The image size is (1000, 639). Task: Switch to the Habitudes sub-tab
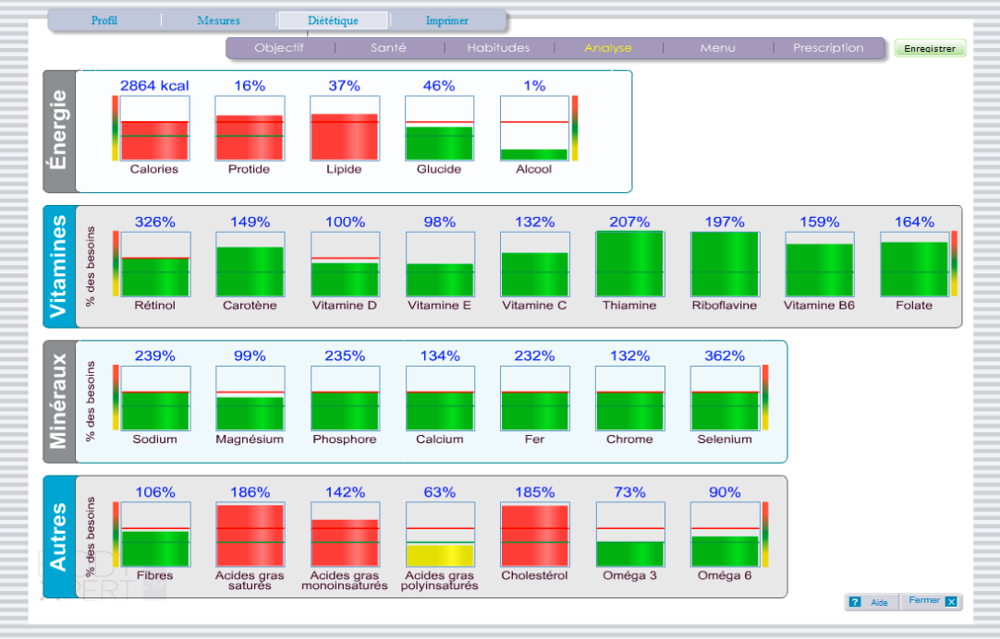[x=498, y=48]
